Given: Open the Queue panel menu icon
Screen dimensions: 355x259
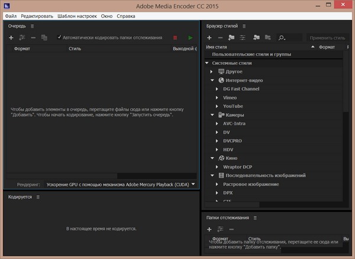Looking at the screenshot, I should pos(33,26).
